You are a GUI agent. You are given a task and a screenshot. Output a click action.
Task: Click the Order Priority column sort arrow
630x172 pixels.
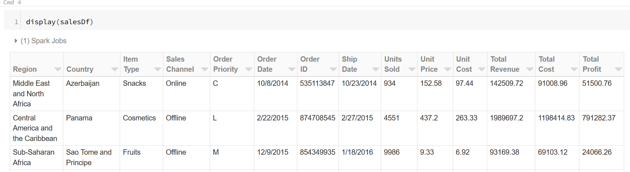[249, 69]
